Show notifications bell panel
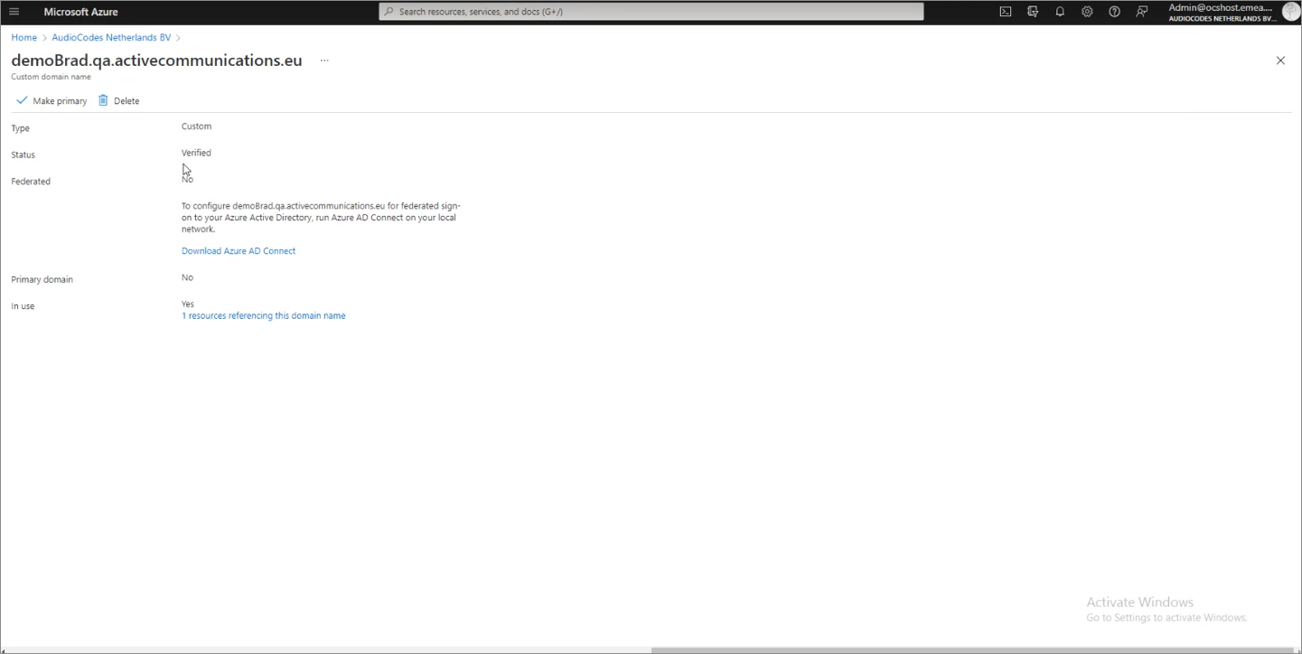 1060,12
